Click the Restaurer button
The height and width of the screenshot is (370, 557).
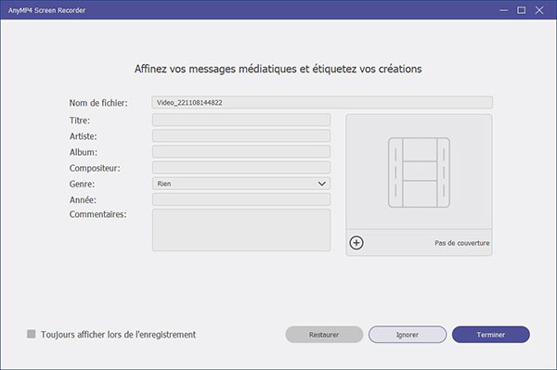324,335
